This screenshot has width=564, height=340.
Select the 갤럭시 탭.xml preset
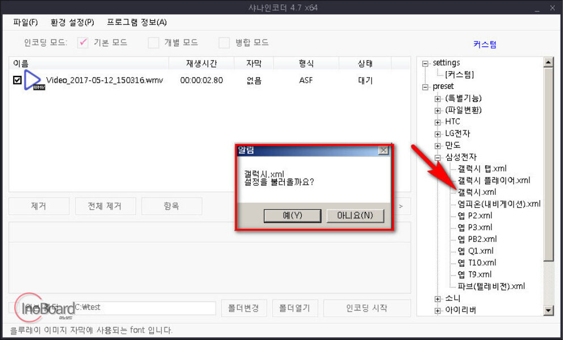tap(482, 168)
